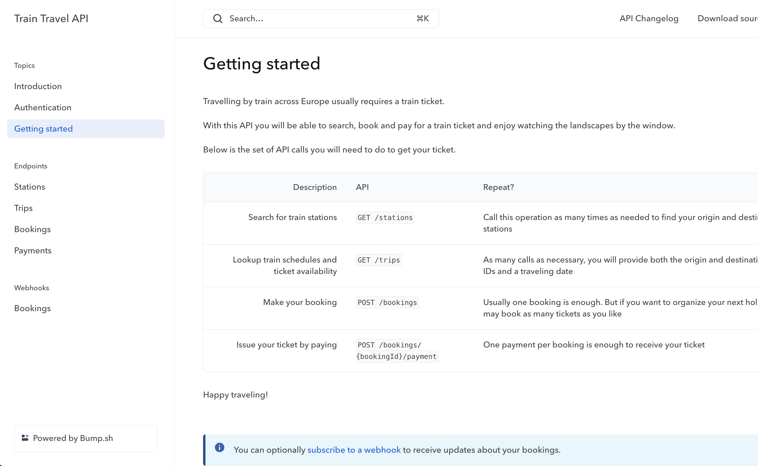Open Bookings under the Webhooks section
The width and height of the screenshot is (758, 466).
(x=32, y=309)
